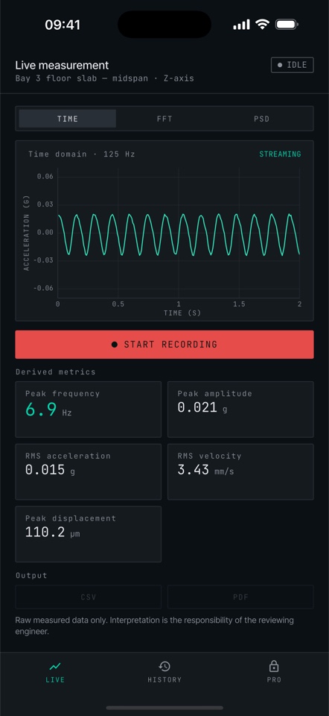The image size is (329, 716).
Task: Open the History clock icon
Action: tap(164, 666)
